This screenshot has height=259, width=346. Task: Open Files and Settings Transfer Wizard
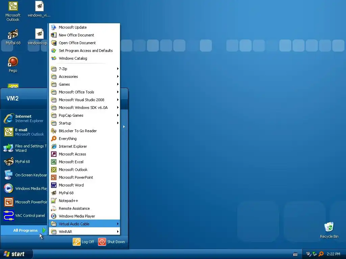pos(24,148)
